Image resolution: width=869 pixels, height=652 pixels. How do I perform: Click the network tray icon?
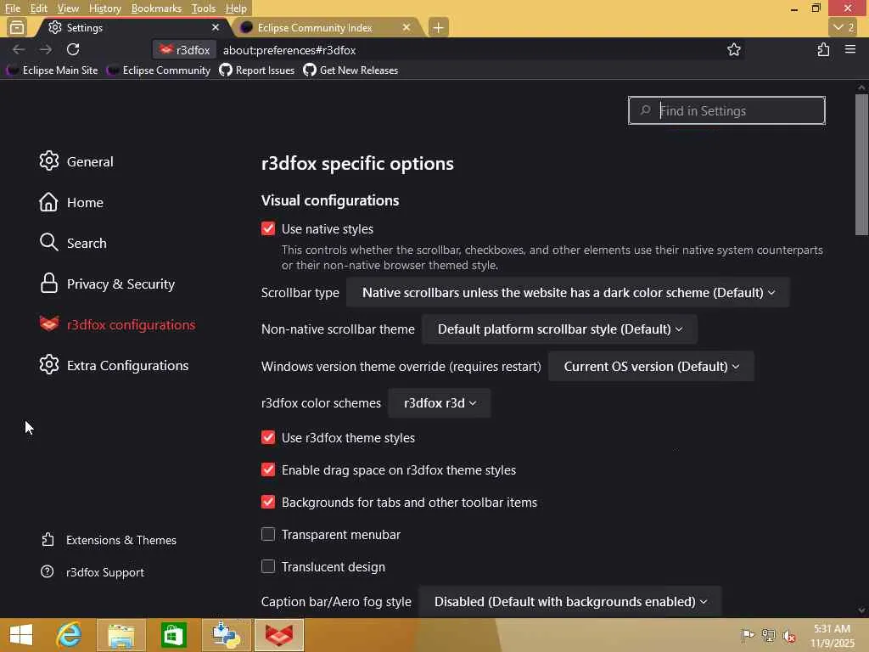(768, 635)
